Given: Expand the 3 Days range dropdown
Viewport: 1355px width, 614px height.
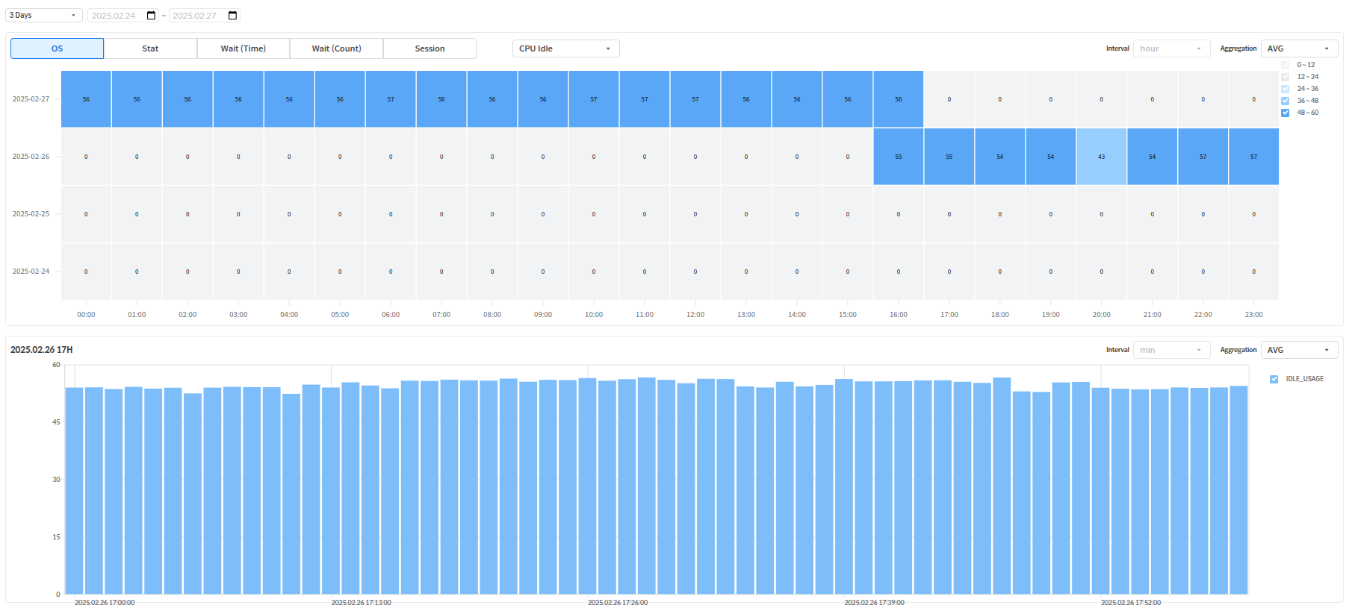Looking at the screenshot, I should (43, 16).
